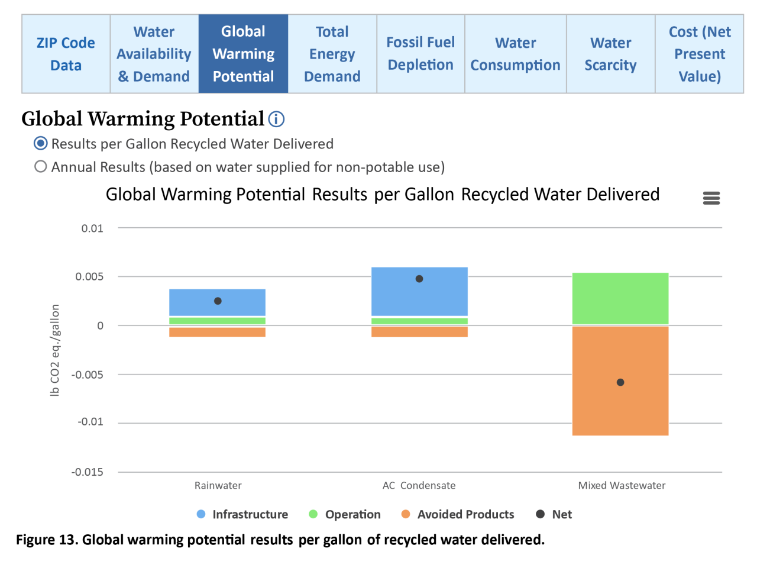
Task: Click the info icon beside Global Warming Potential
Action: pos(276,120)
